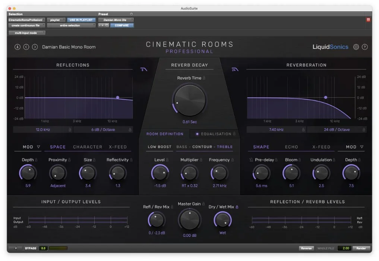Screen dimensions: 379x261
Task: Click the previous preset minus icon
Action: [x=100, y=25]
